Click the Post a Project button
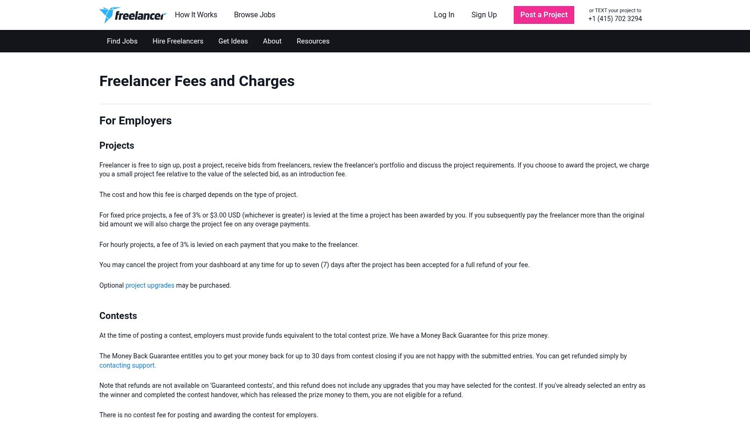This screenshot has height=421, width=750. [544, 15]
